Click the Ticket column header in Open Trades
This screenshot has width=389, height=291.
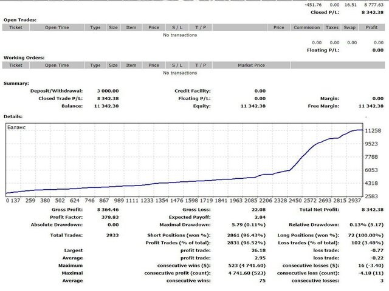coord(16,27)
